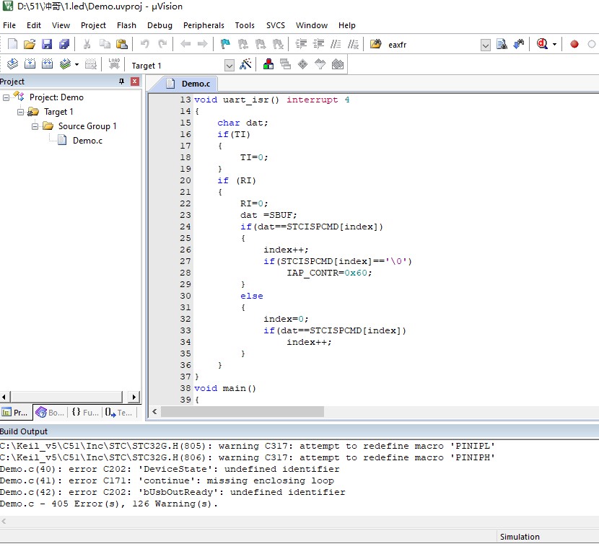Start incremental find
The height and width of the screenshot is (549, 599).
click(x=519, y=44)
